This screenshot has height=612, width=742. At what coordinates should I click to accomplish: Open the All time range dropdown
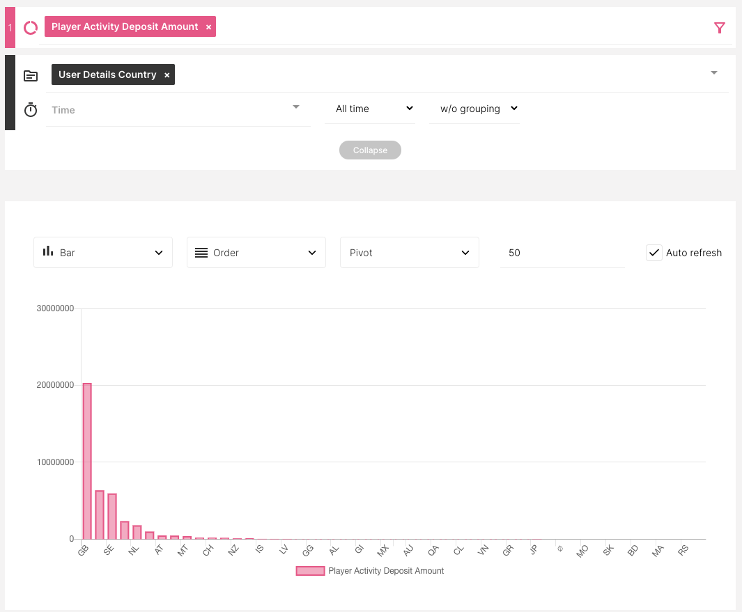[370, 109]
